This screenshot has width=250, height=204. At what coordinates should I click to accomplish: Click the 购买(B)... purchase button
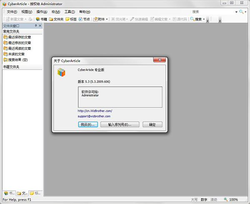88,124
